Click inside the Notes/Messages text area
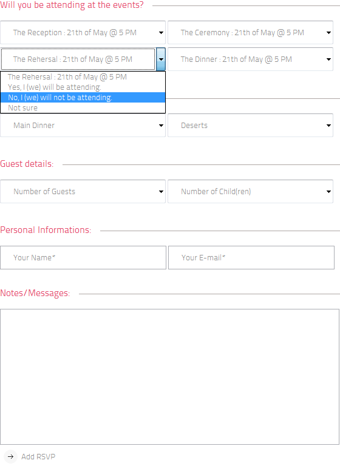 click(x=169, y=377)
